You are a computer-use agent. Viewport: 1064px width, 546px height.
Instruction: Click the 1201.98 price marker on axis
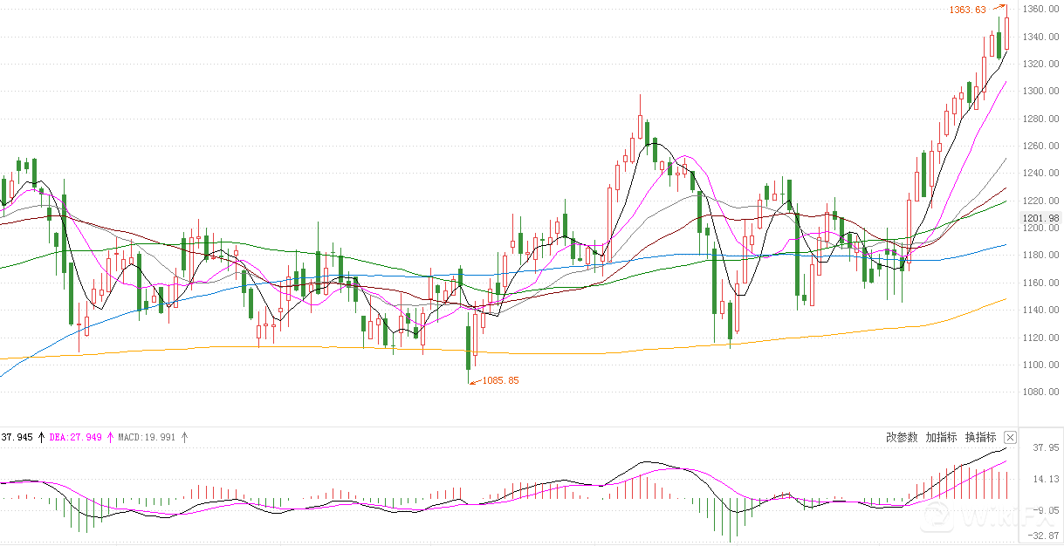1040,218
